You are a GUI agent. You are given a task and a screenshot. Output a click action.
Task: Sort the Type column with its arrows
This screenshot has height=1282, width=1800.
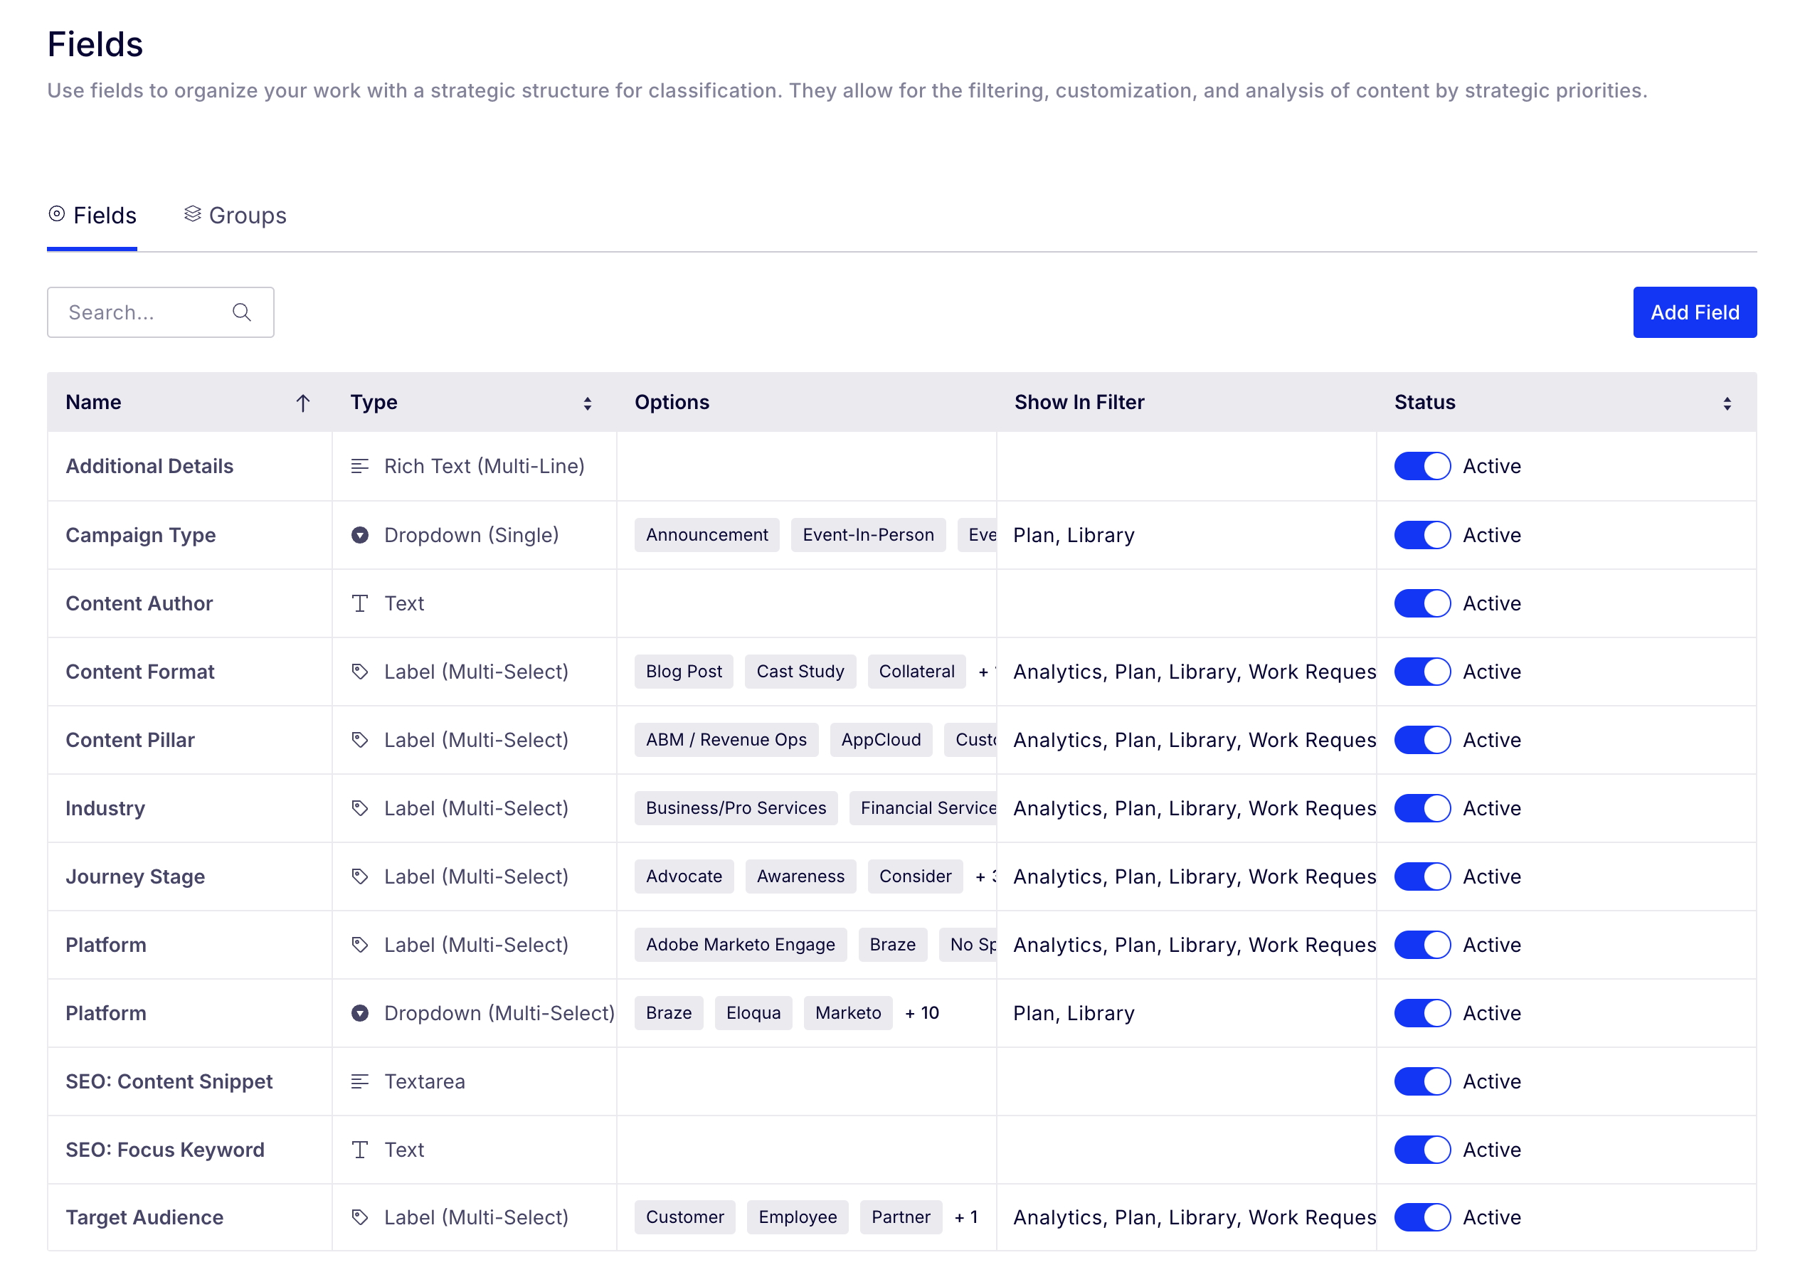click(588, 403)
